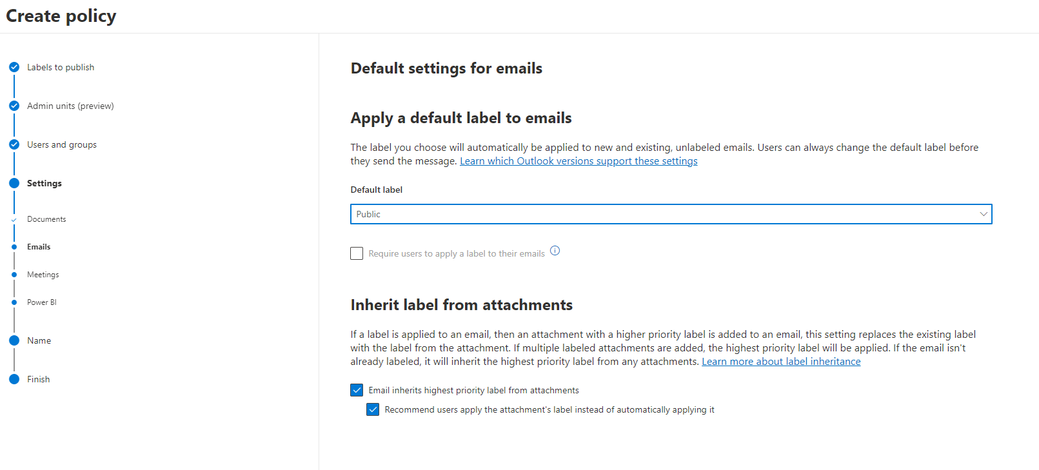Click the step circle beside Finish

point(14,379)
